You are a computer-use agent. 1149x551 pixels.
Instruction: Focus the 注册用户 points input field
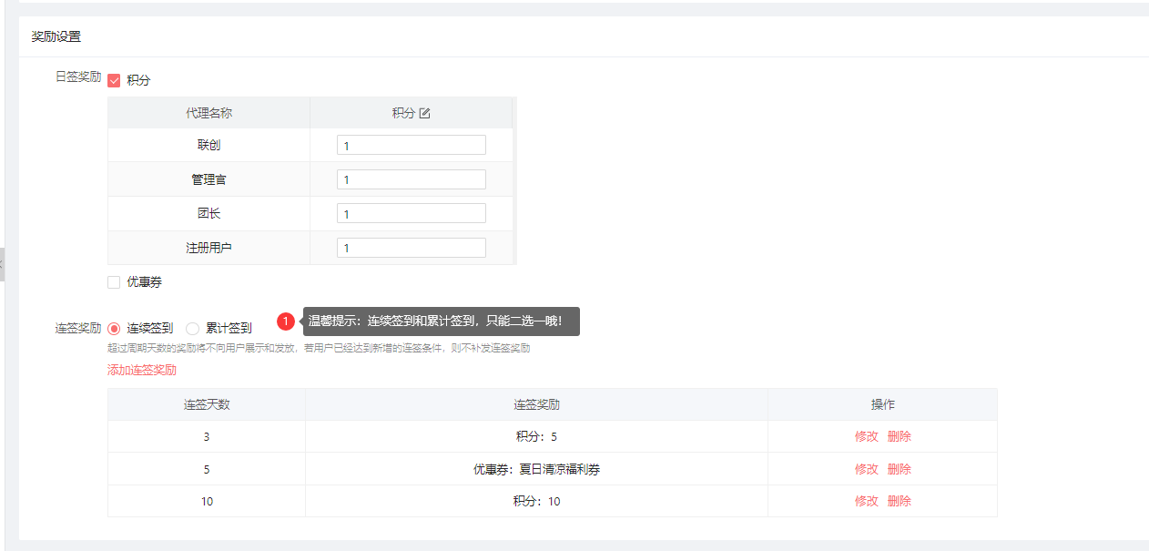(x=411, y=248)
